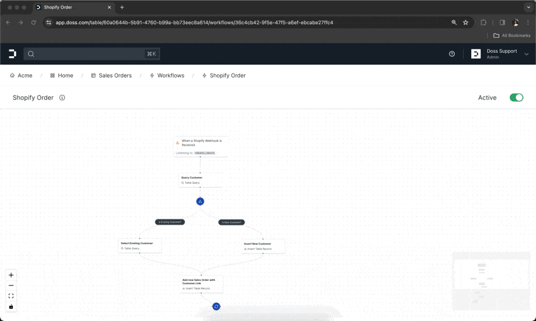
Task: Click the blue branch condition node
Action: pyautogui.click(x=200, y=201)
